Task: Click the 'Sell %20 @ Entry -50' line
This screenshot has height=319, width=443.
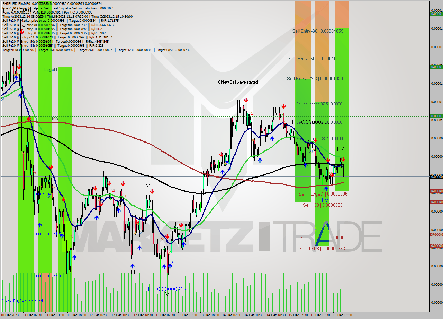Action: click(x=55, y=41)
